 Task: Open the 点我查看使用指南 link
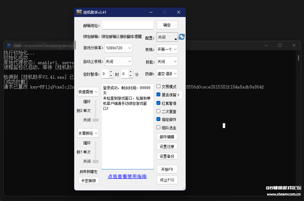tap(127, 177)
